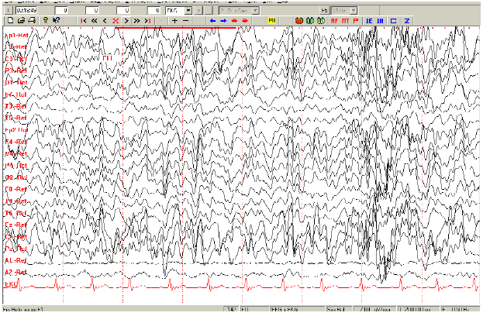The width and height of the screenshot is (483, 316).
Task: Click the red AF toolbar button
Action: click(334, 21)
